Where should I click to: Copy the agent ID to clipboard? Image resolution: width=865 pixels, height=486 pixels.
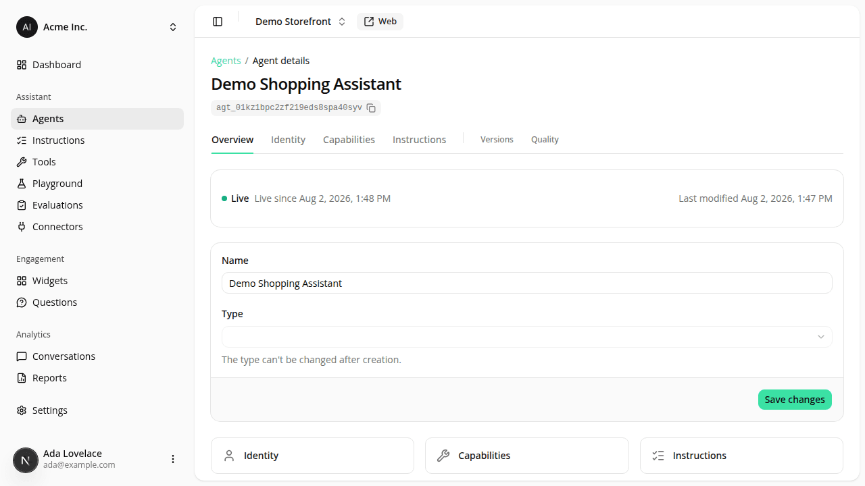(x=371, y=108)
